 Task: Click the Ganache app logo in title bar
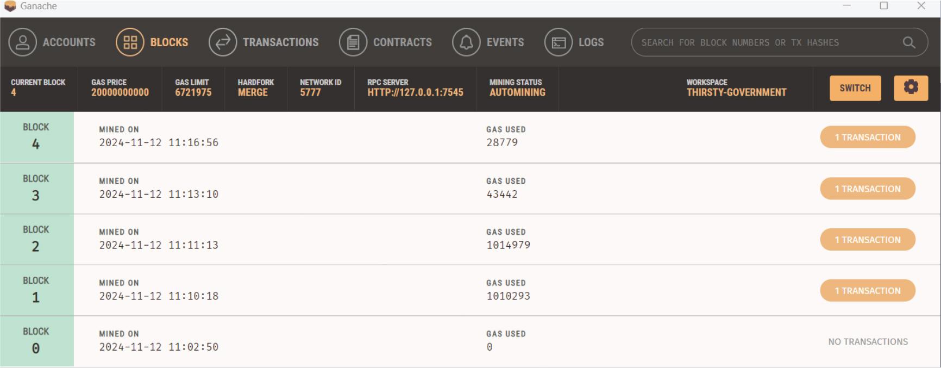point(10,6)
